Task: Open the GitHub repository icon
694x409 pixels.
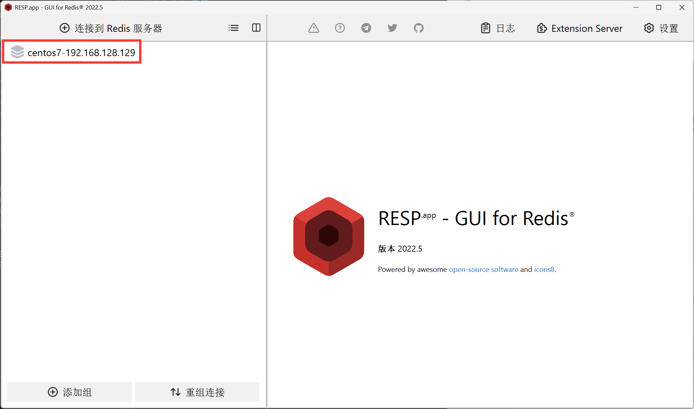Action: click(418, 28)
